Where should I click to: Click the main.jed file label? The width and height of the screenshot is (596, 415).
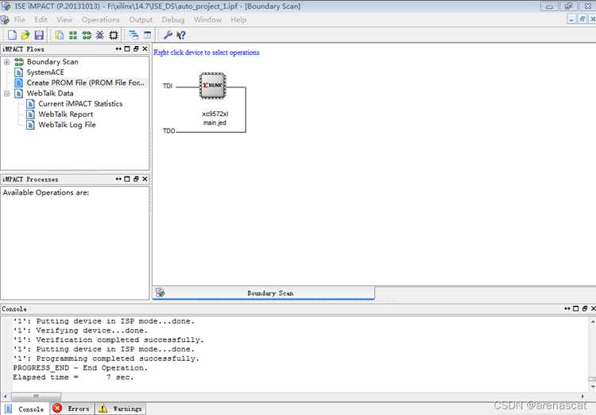(x=215, y=123)
